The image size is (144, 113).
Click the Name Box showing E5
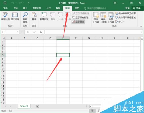click(9, 32)
